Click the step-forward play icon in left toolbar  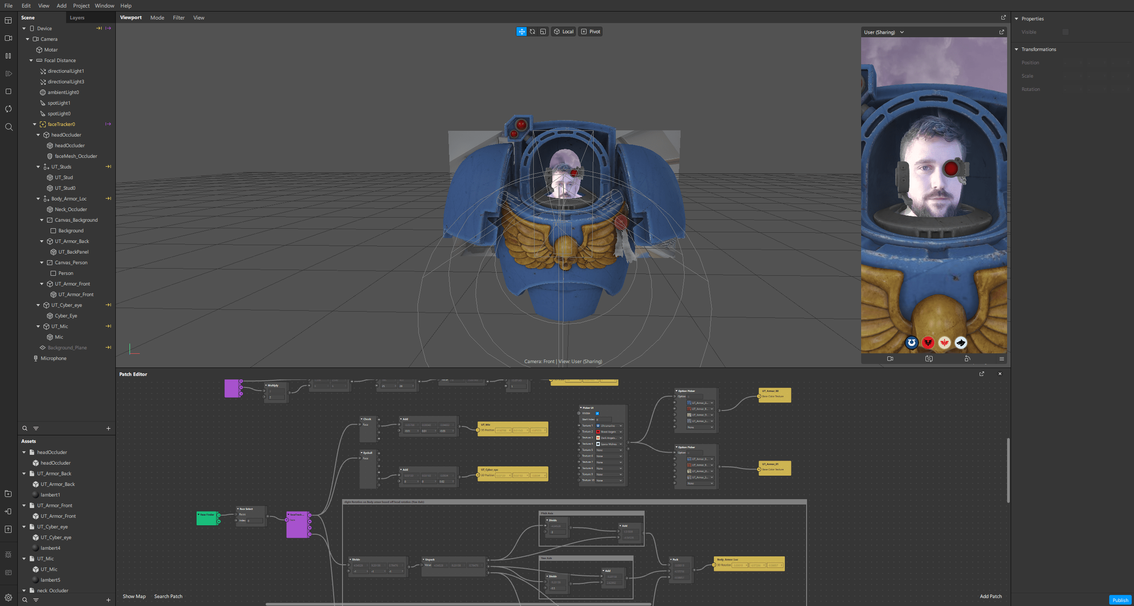8,74
